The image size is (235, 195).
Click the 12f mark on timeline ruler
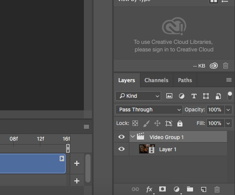click(40, 139)
